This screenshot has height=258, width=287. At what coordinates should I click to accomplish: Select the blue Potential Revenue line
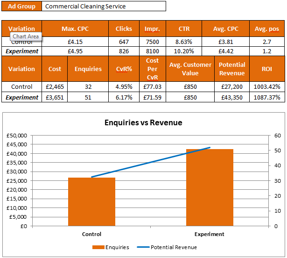[151, 162]
